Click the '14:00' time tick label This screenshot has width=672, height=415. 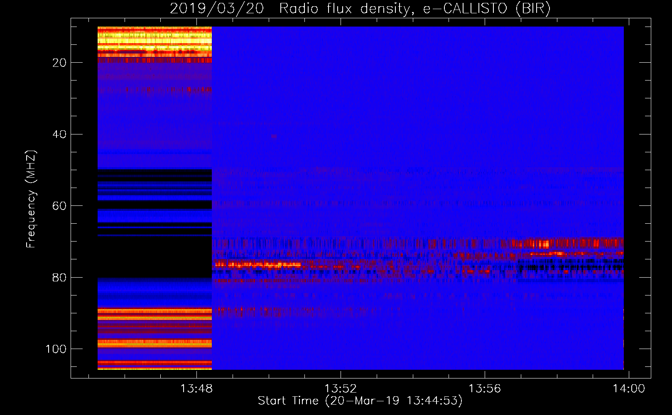click(x=629, y=388)
